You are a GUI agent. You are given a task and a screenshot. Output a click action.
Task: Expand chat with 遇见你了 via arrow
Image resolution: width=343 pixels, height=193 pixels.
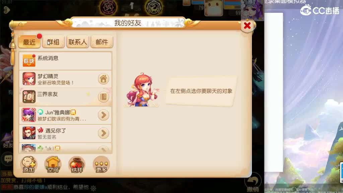coord(104,133)
